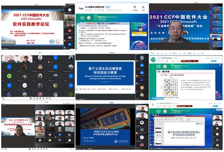Select the first slide thumbnail in the PowerPoint side panel
The width and height of the screenshot is (224, 152).
(x=158, y=124)
